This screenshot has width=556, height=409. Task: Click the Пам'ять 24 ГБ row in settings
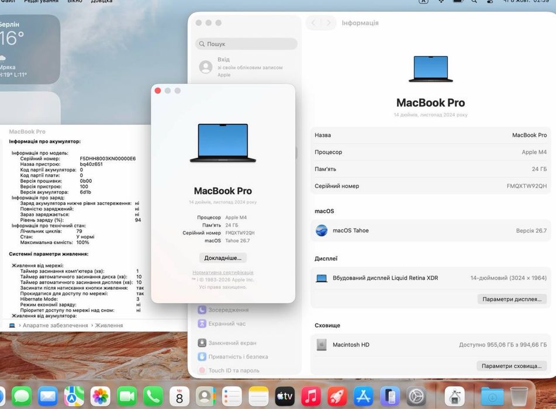[430, 169]
